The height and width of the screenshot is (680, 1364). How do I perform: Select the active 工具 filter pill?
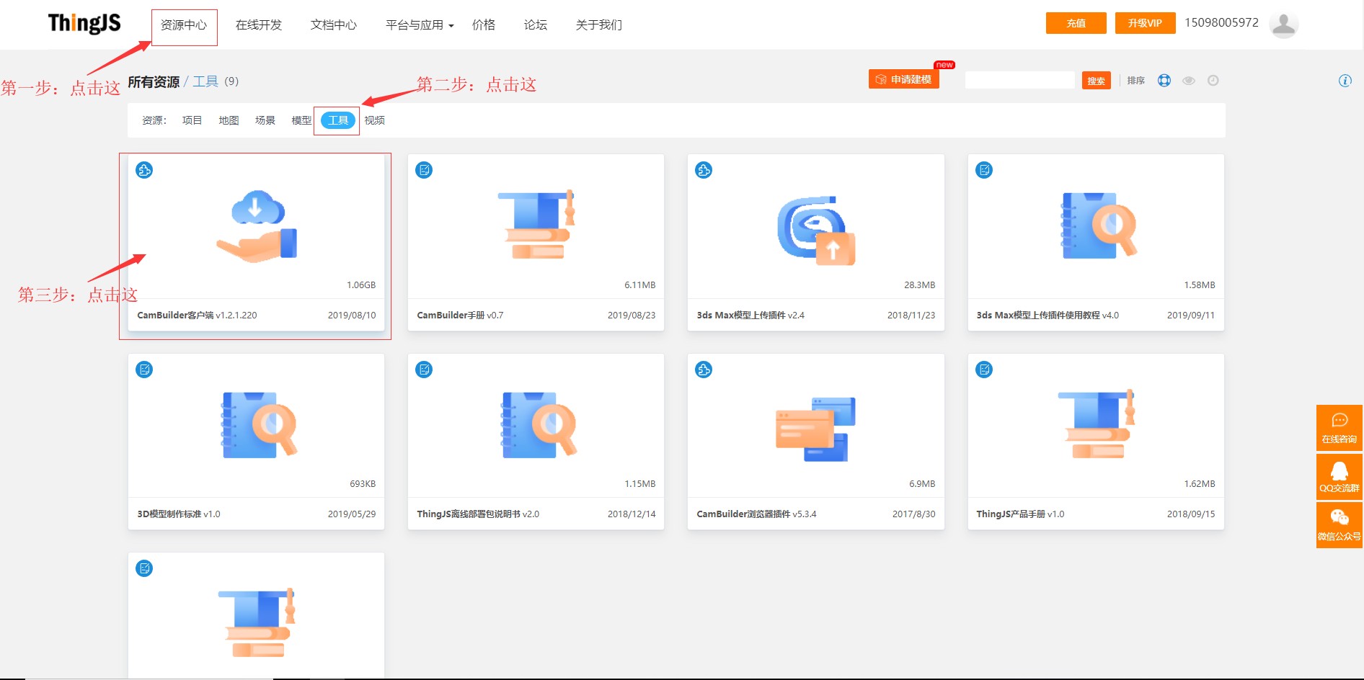pos(338,120)
